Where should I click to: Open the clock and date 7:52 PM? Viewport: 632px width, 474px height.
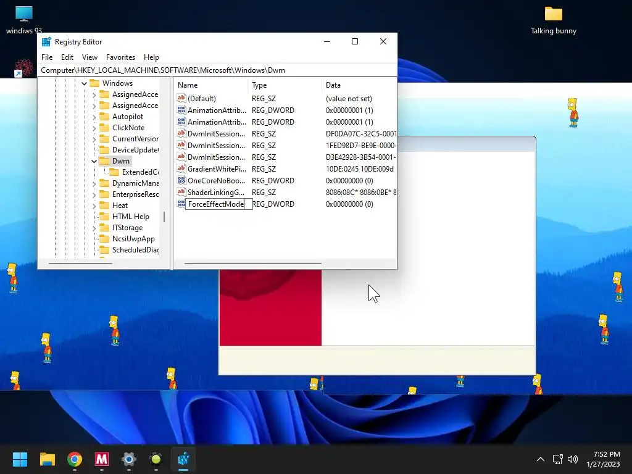click(603, 459)
